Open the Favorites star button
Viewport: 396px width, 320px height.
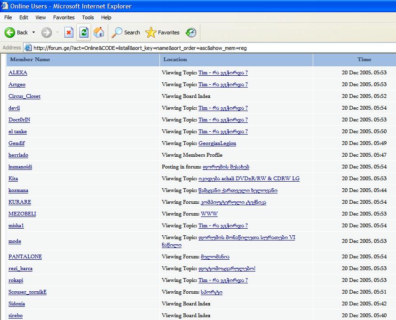(x=163, y=32)
